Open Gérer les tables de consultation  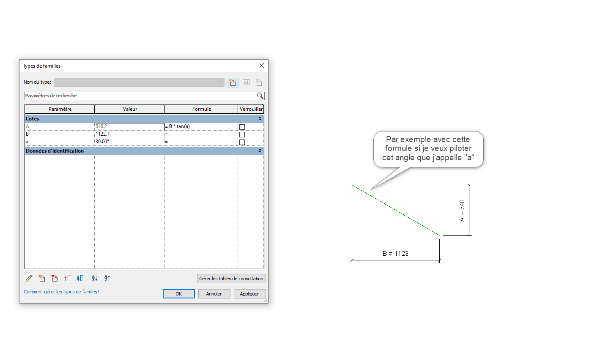coord(231,279)
